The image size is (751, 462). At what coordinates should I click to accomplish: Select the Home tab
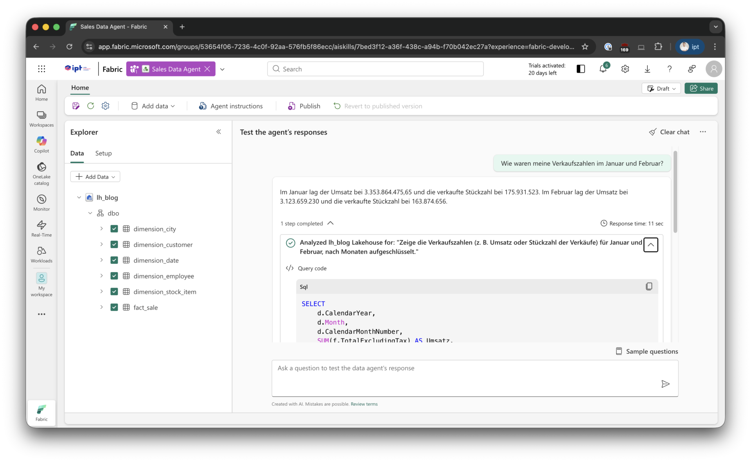(x=80, y=88)
